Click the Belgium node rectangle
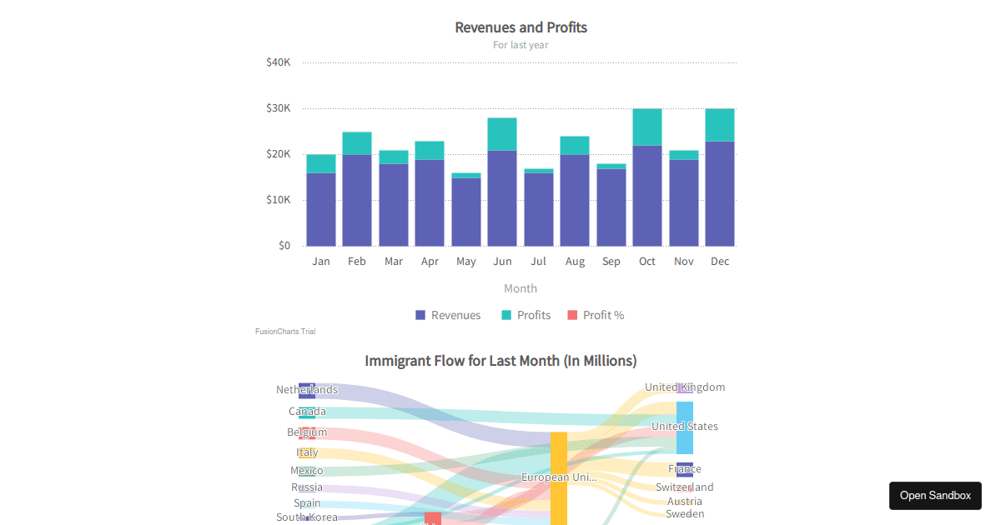The width and height of the screenshot is (1001, 525). click(307, 432)
